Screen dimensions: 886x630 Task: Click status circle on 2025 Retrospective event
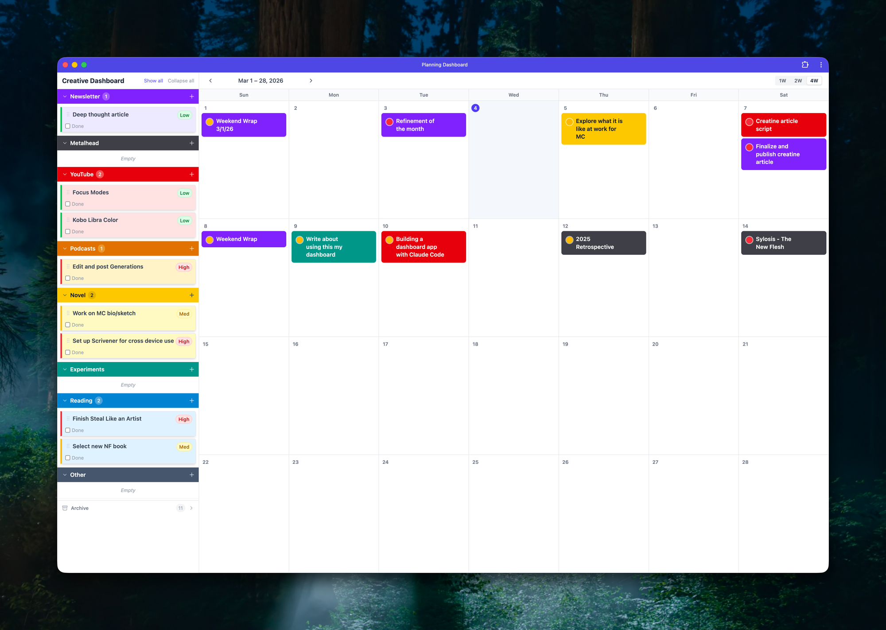click(x=569, y=240)
